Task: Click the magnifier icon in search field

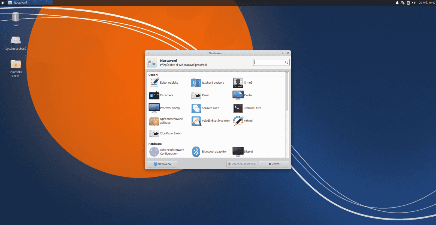Action: coord(286,62)
